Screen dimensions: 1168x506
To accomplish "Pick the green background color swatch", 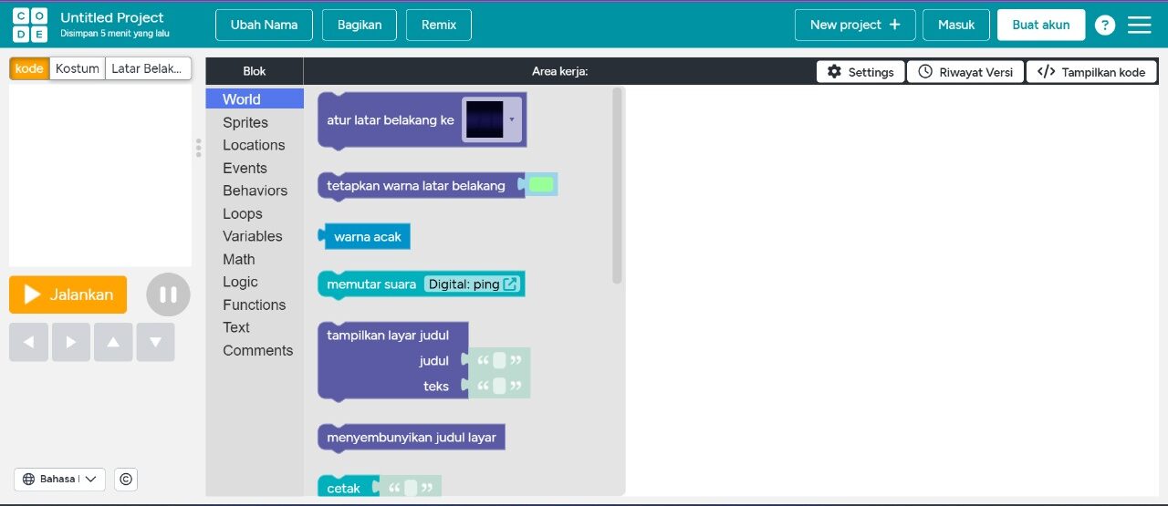I will tap(541, 185).
